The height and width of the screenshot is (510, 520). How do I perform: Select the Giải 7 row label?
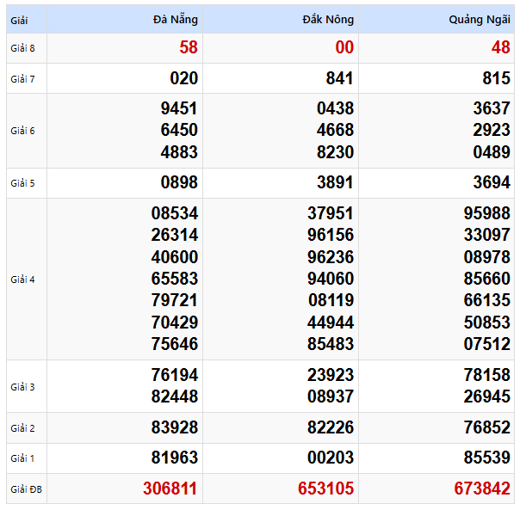23,79
